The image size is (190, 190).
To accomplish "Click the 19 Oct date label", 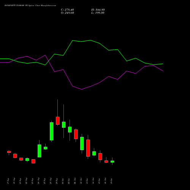I will click(112, 181).
